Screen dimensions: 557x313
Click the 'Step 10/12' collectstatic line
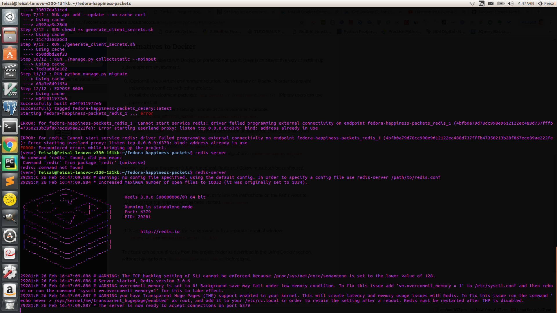88,59
